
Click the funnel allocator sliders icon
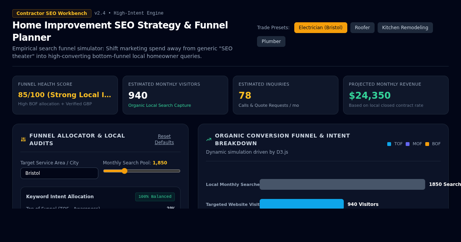pos(23,139)
